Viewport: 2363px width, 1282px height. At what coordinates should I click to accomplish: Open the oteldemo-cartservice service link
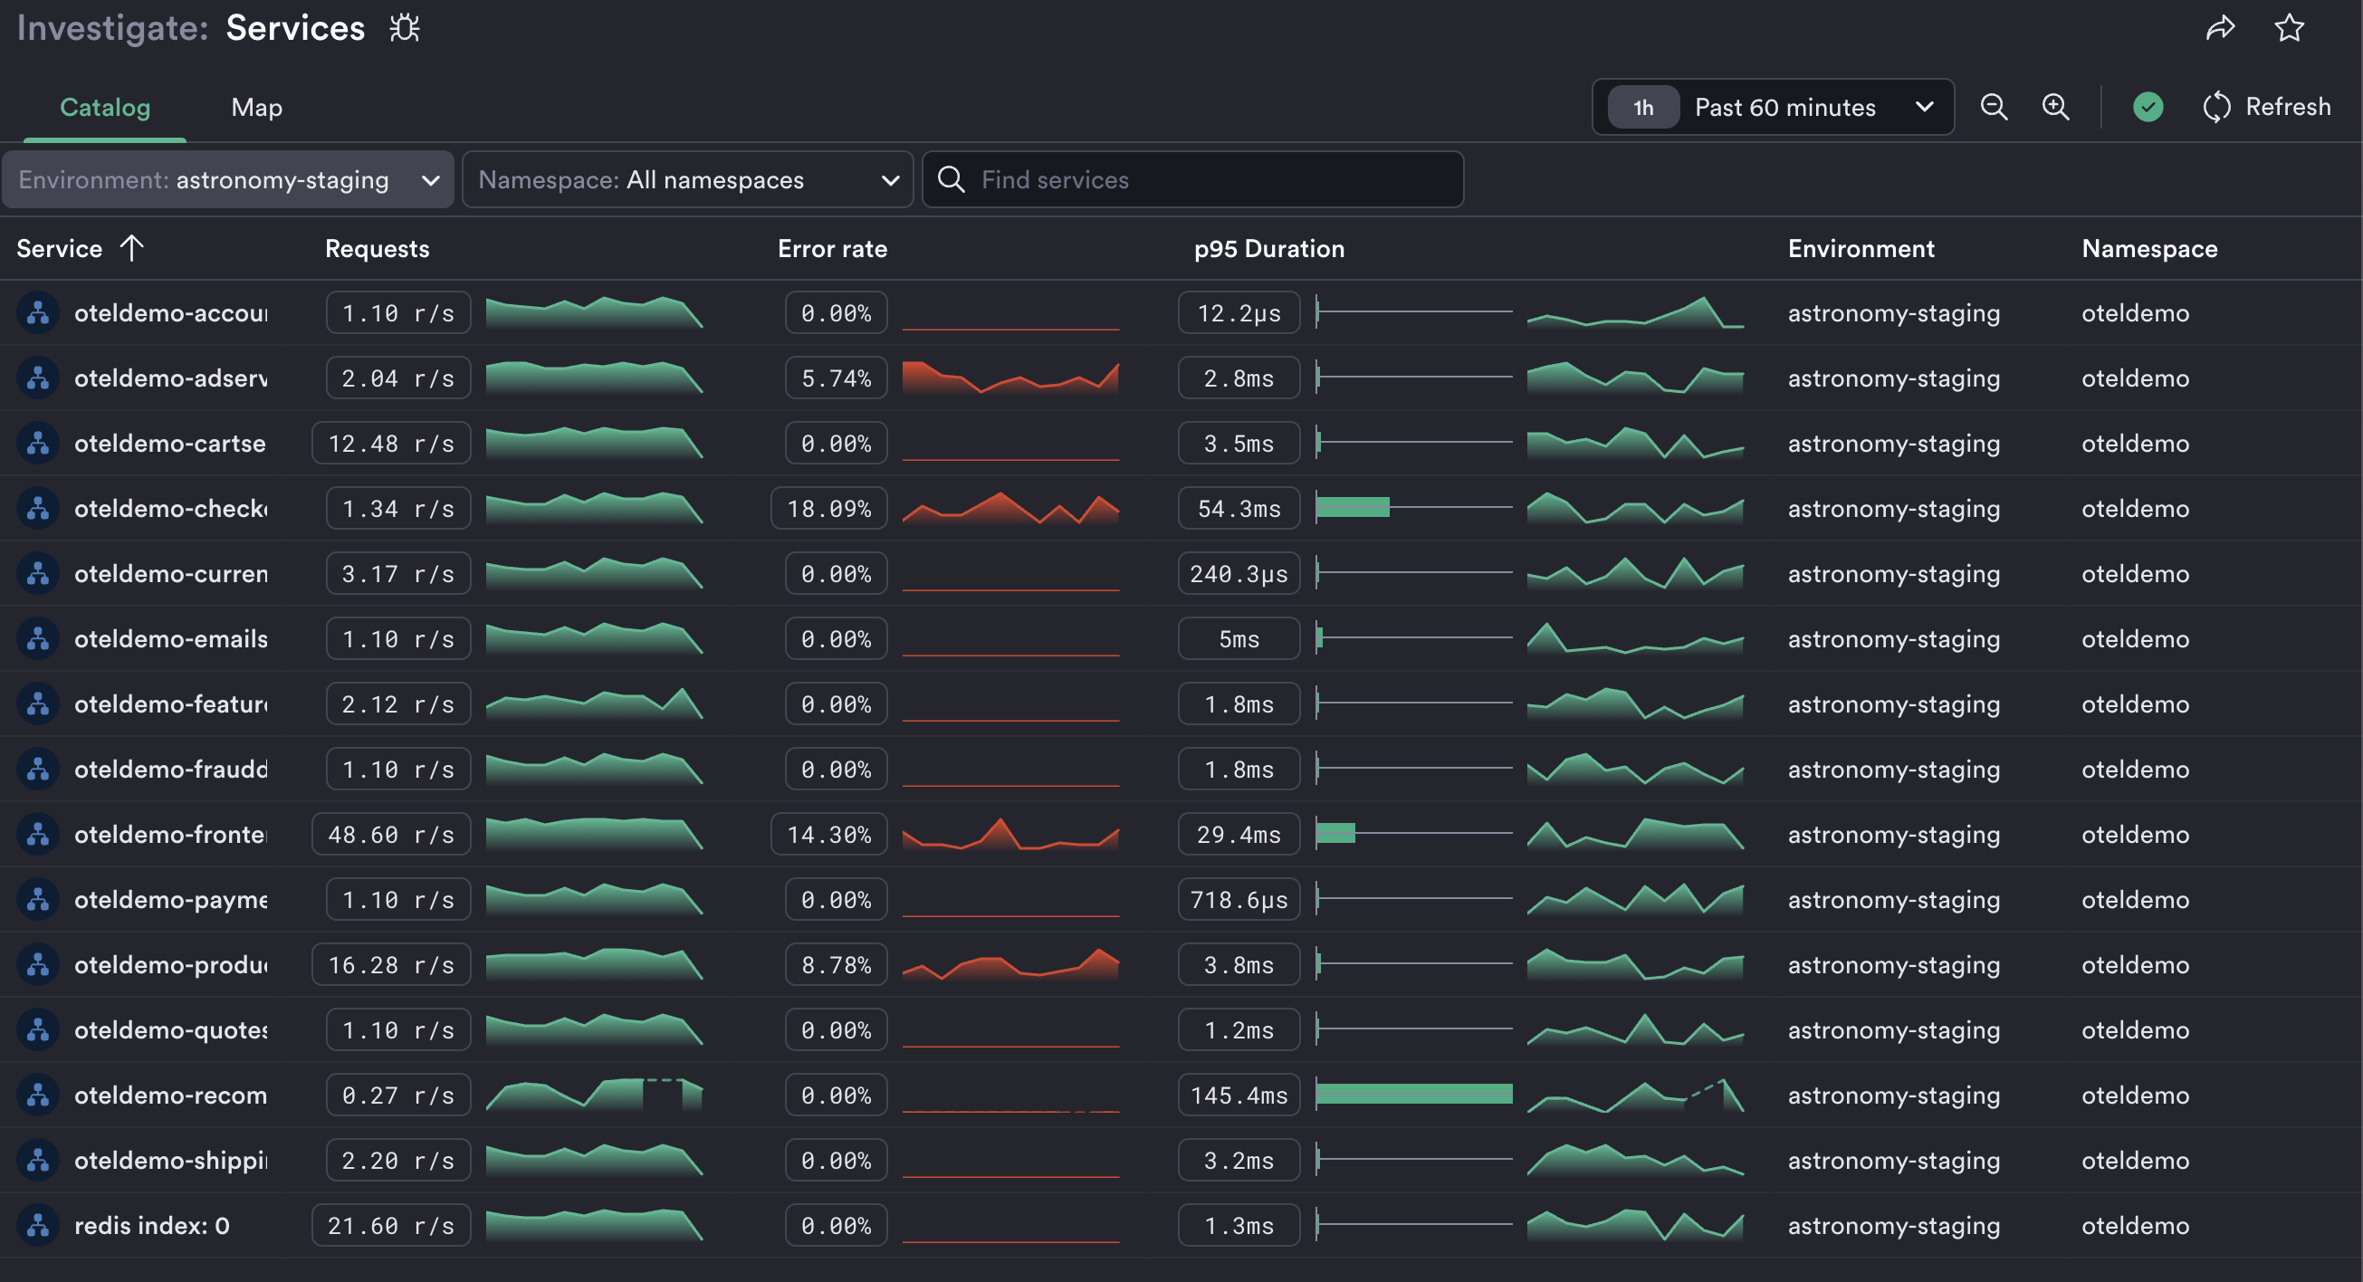coord(169,443)
